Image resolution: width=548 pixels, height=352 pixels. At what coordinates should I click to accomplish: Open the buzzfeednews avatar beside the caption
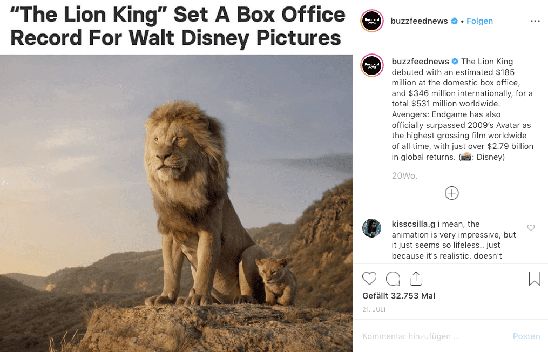371,65
